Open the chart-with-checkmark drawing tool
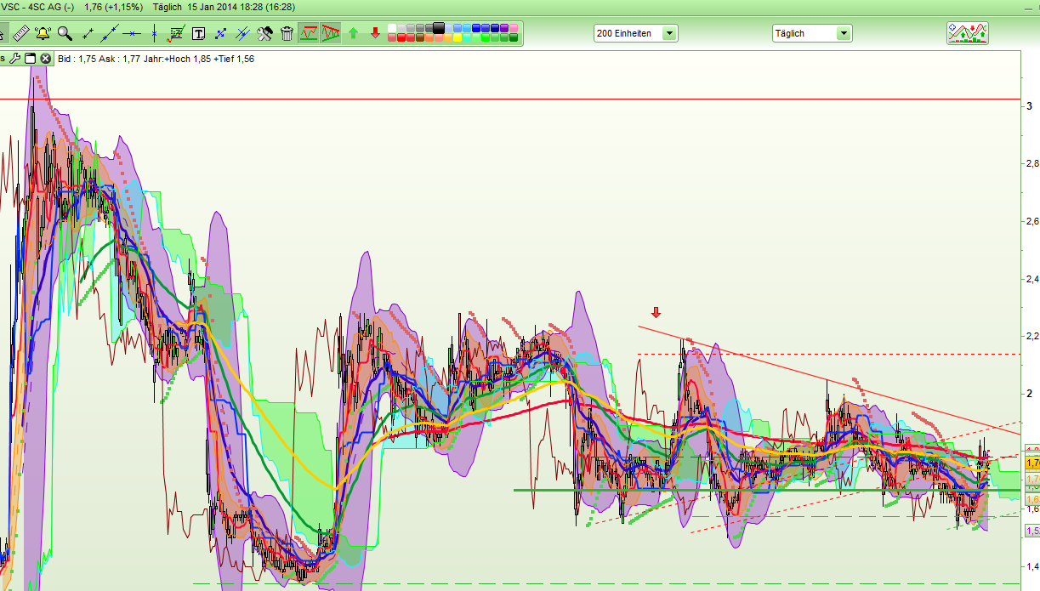The height and width of the screenshot is (591, 1040). click(176, 34)
